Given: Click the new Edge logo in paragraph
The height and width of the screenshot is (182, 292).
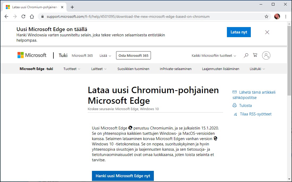Looking at the screenshot, I should [130, 128].
